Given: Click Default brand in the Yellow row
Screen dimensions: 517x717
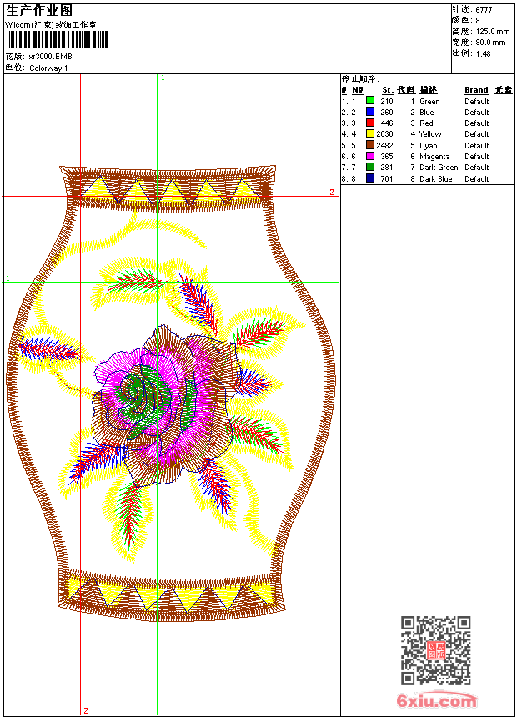Looking at the screenshot, I should pos(477,134).
